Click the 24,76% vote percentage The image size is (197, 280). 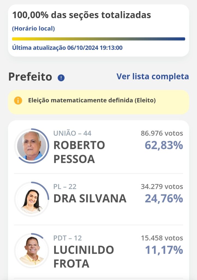pyautogui.click(x=164, y=199)
